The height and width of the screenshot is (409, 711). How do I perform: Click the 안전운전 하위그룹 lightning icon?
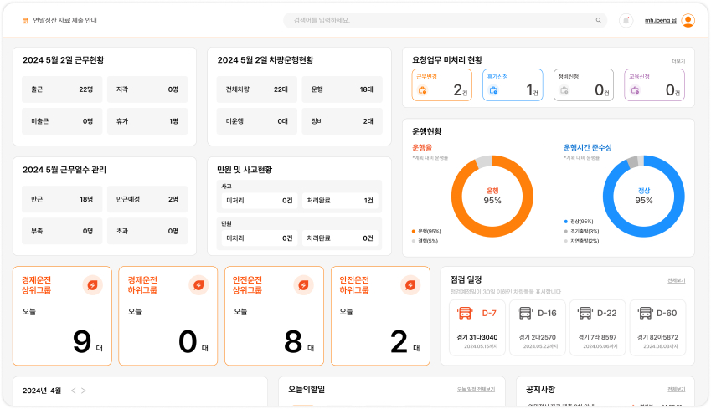[410, 285]
